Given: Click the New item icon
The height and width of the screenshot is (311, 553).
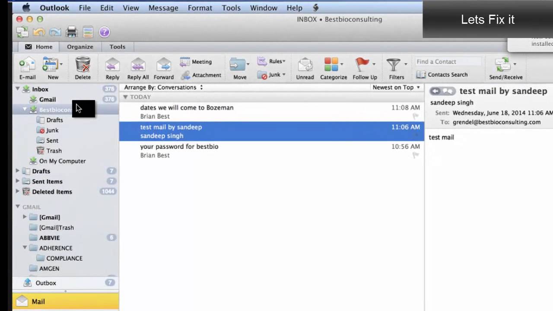Looking at the screenshot, I should click(x=51, y=65).
